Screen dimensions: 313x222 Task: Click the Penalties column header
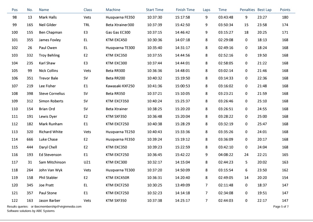pyautogui.click(x=247, y=10)
